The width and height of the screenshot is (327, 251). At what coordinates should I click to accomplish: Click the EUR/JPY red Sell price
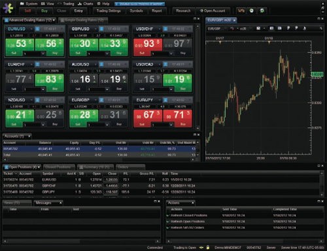point(148,116)
